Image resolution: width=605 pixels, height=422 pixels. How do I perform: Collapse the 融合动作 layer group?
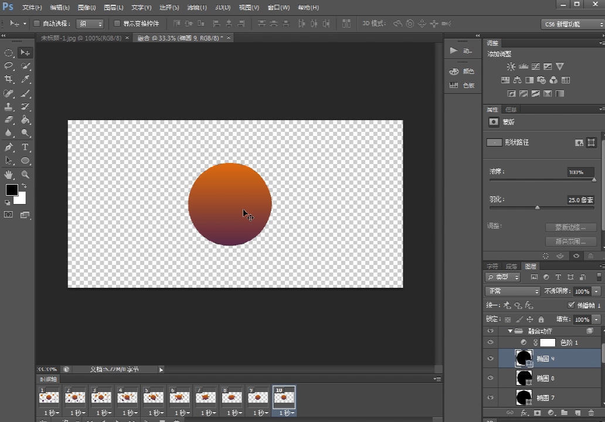[x=510, y=331]
